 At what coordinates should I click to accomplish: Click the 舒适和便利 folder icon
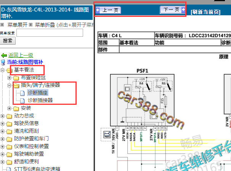(x=9, y=162)
